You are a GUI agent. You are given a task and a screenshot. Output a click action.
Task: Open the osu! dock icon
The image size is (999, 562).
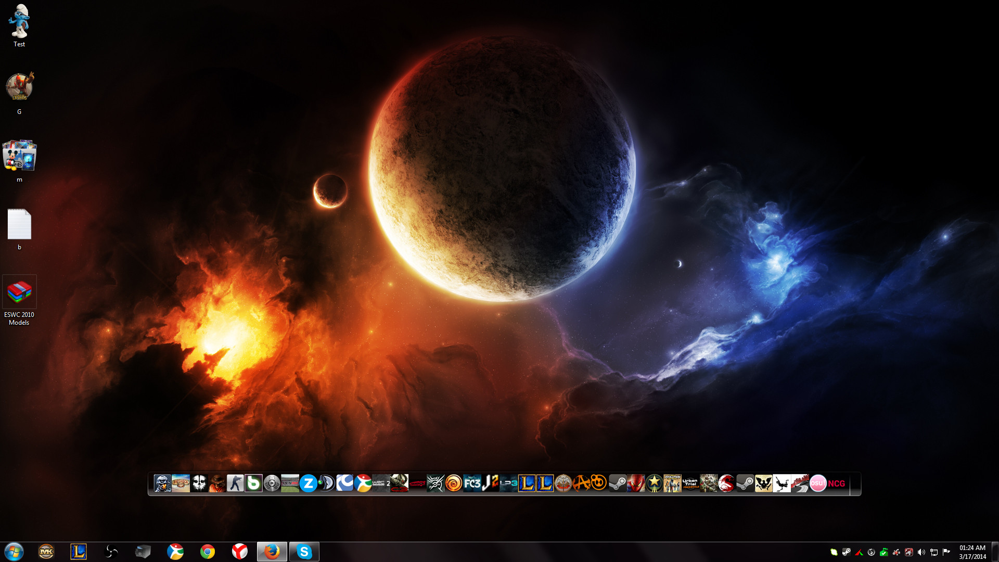coord(817,483)
